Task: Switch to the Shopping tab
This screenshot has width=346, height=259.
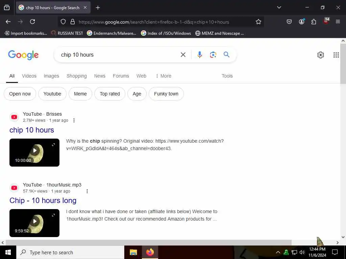Action: (x=77, y=76)
